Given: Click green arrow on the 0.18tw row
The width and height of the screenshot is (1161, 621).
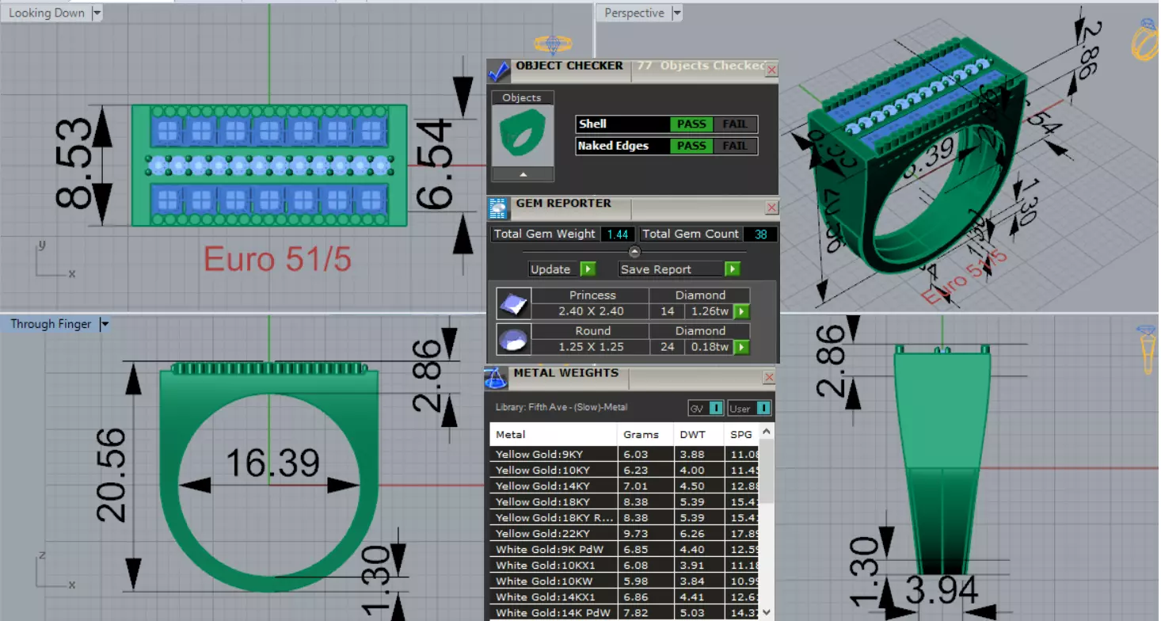Looking at the screenshot, I should pyautogui.click(x=741, y=347).
